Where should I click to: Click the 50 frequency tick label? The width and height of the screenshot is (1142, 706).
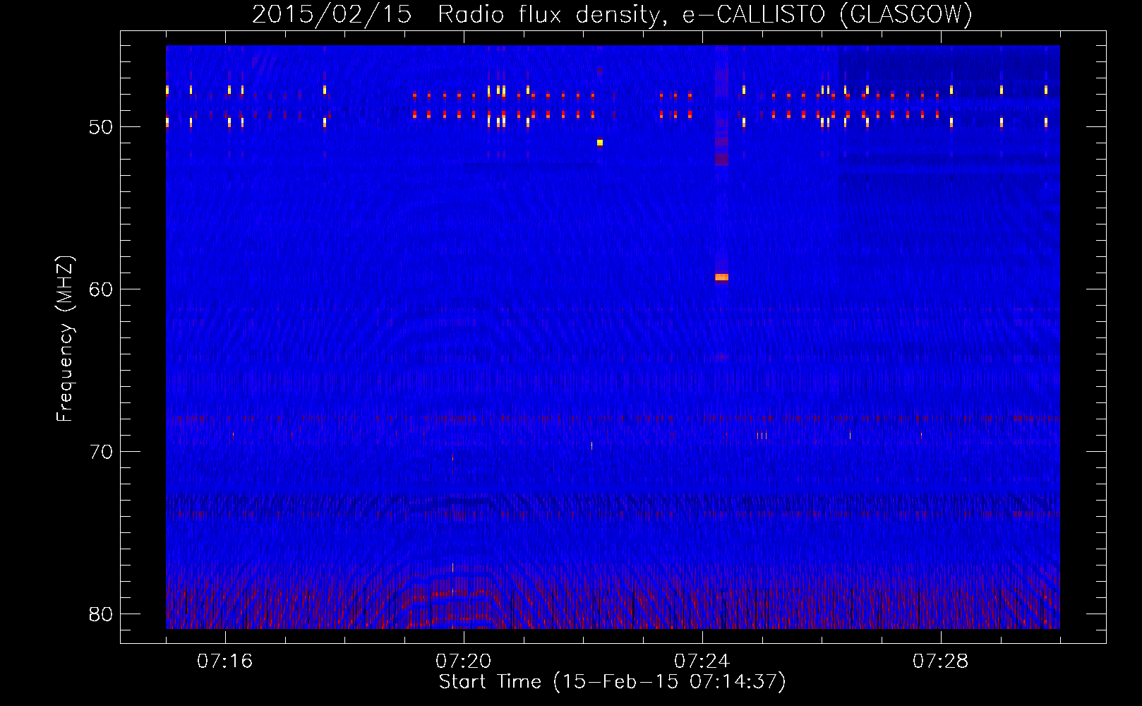[x=101, y=127]
